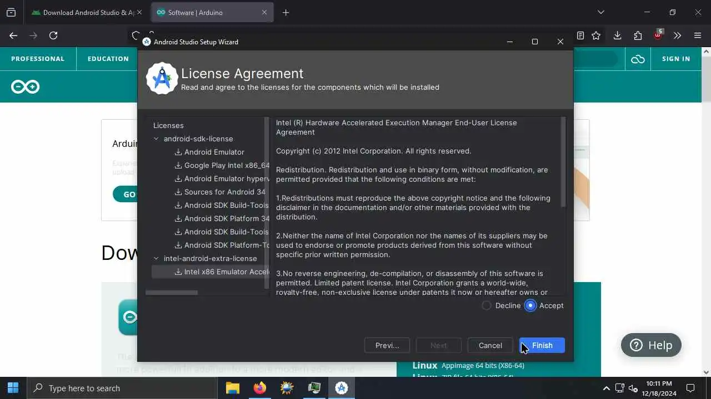Open the Help widget on Arduino page
Screen dimensions: 711x399
point(651,345)
